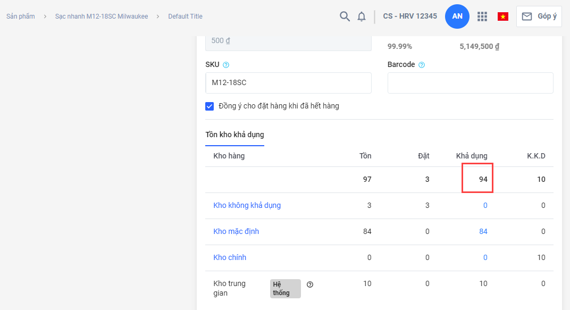570x310 pixels.
Task: Click the help icon next to SKU
Action: coord(226,65)
